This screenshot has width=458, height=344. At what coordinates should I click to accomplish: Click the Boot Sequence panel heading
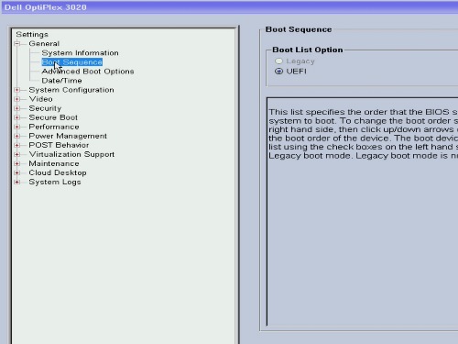coord(299,29)
